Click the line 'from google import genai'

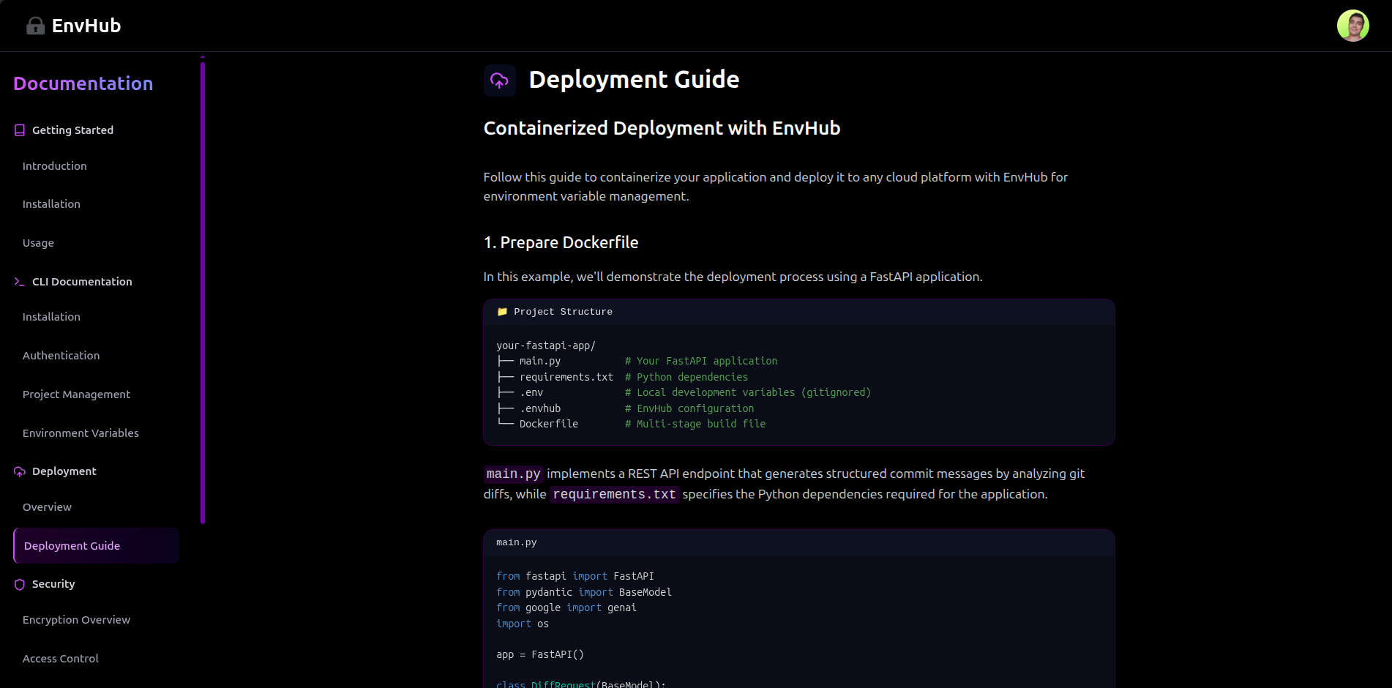[566, 607]
